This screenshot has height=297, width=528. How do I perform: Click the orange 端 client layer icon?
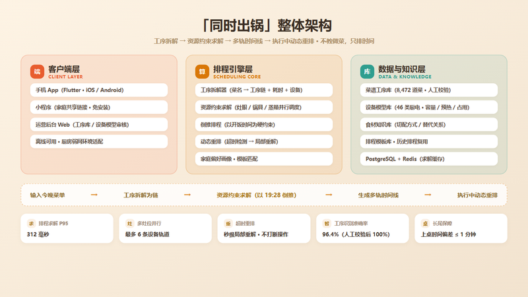pos(37,72)
